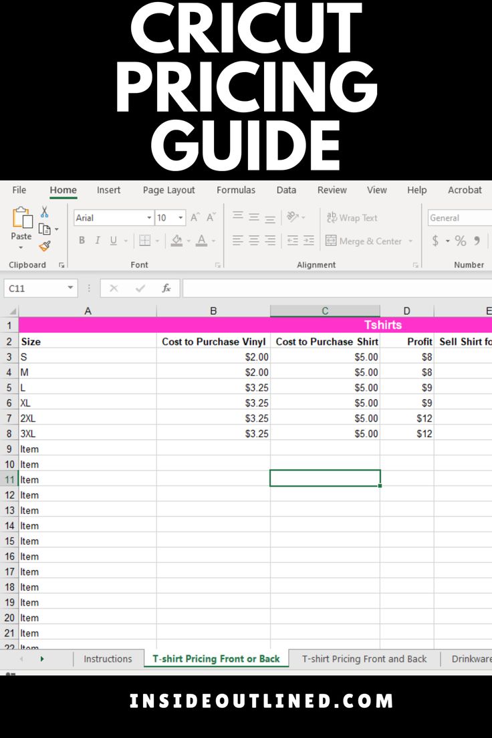Apply the Fill Color bucket
Viewport: 492px width, 738px height.
tap(177, 241)
